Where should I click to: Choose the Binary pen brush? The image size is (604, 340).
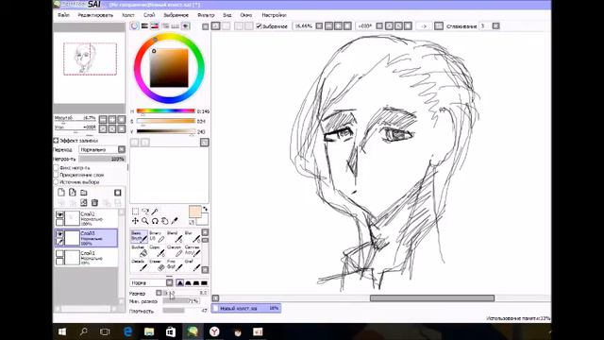click(x=157, y=236)
